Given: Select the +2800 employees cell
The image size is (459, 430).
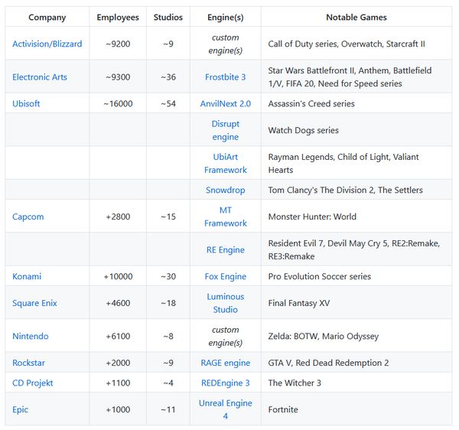Looking at the screenshot, I should pos(118,217).
